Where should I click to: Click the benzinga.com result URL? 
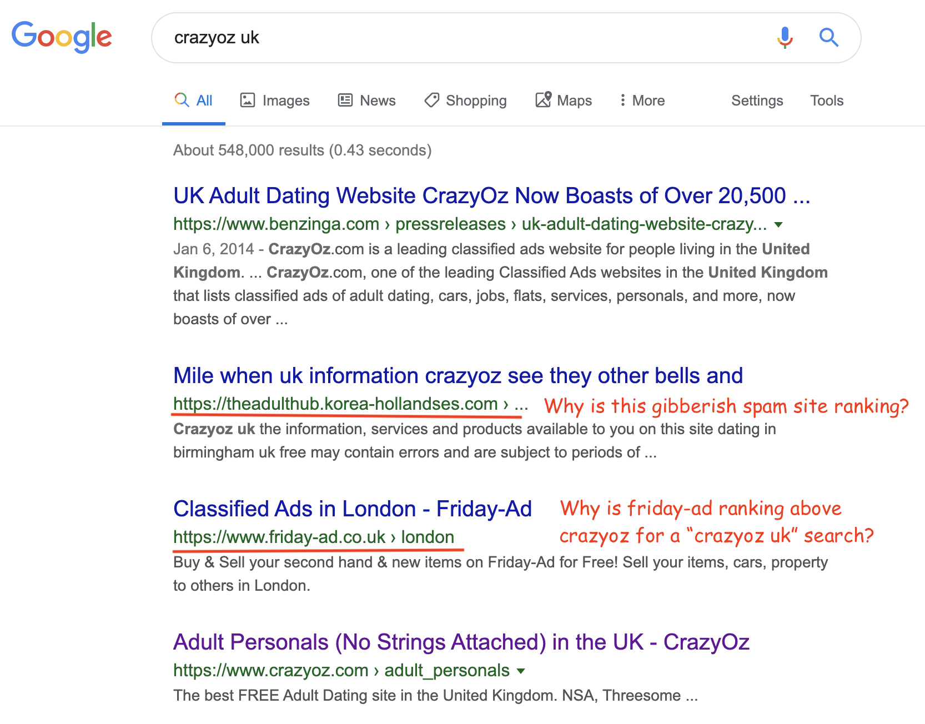click(x=470, y=224)
